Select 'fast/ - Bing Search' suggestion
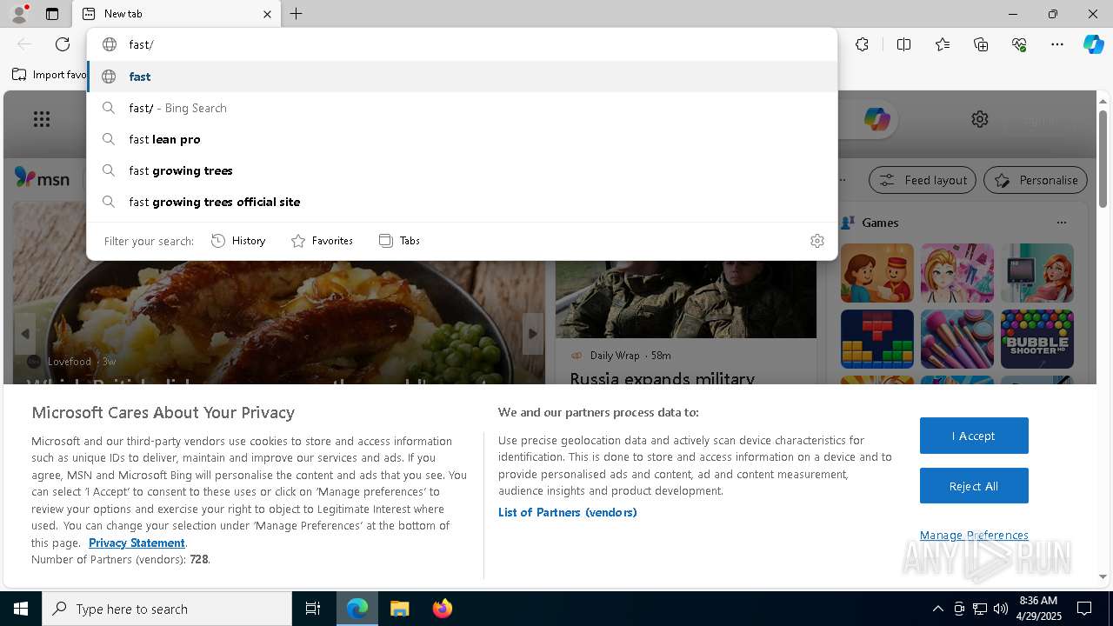 (462, 108)
